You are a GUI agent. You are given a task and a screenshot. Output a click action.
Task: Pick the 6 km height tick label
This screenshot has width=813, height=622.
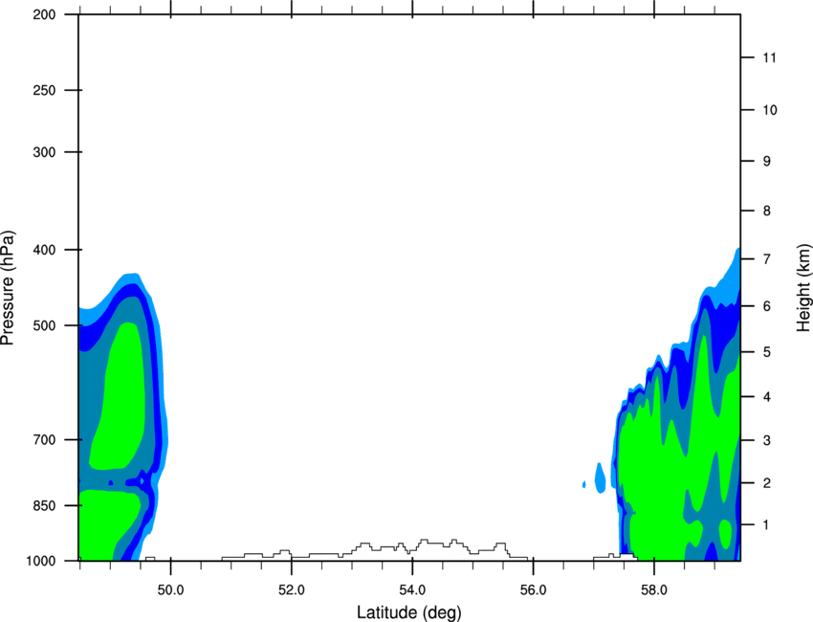tap(767, 306)
